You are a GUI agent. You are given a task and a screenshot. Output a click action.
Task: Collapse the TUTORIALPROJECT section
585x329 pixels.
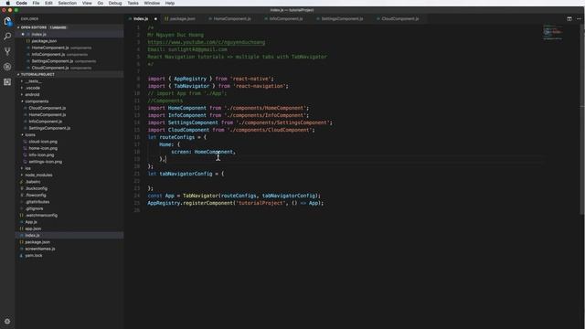pos(18,75)
